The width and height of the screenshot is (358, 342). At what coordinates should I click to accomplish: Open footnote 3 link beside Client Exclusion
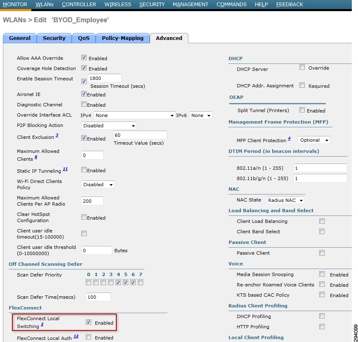(57, 135)
